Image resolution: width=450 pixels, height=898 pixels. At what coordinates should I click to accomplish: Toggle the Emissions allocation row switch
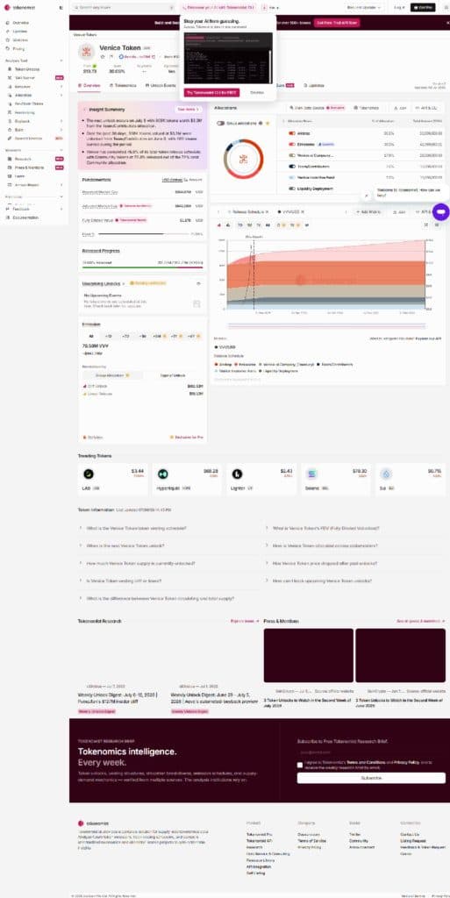click(292, 144)
